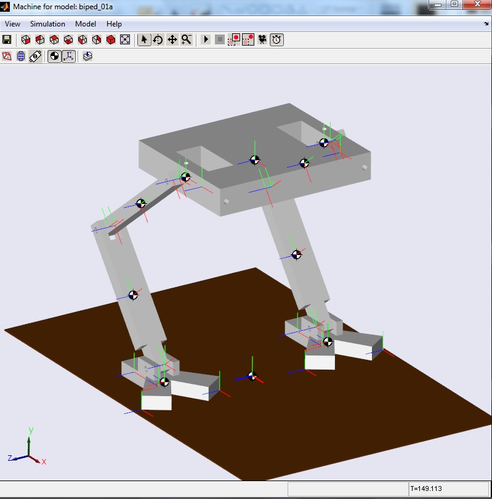This screenshot has height=499, width=492.
Task: Click the fit-to-view icon
Action: click(x=125, y=39)
